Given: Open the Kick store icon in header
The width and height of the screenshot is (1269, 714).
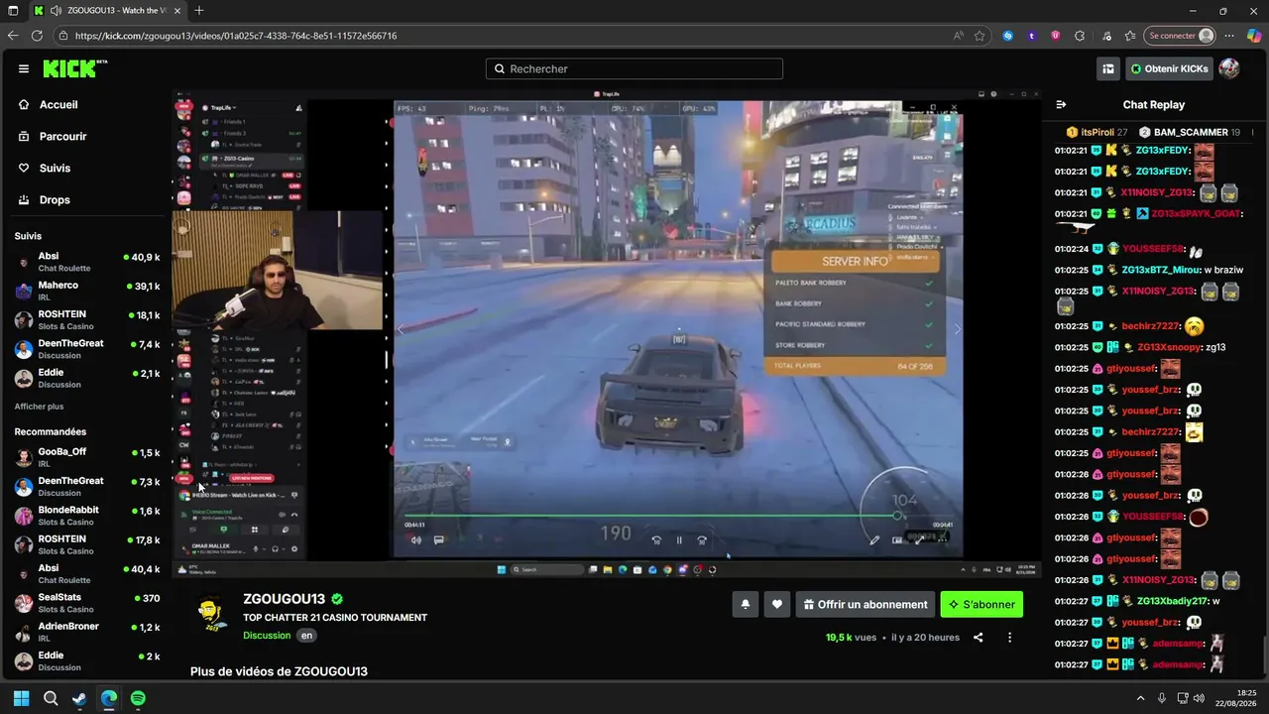Looking at the screenshot, I should coord(1108,68).
